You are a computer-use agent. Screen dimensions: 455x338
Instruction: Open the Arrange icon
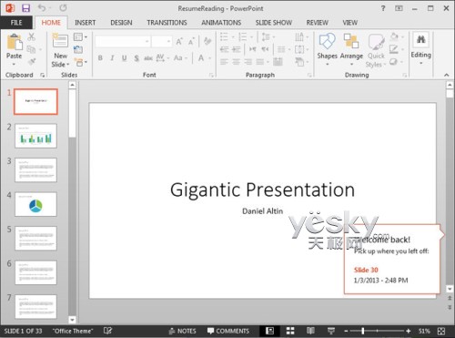[x=351, y=42]
